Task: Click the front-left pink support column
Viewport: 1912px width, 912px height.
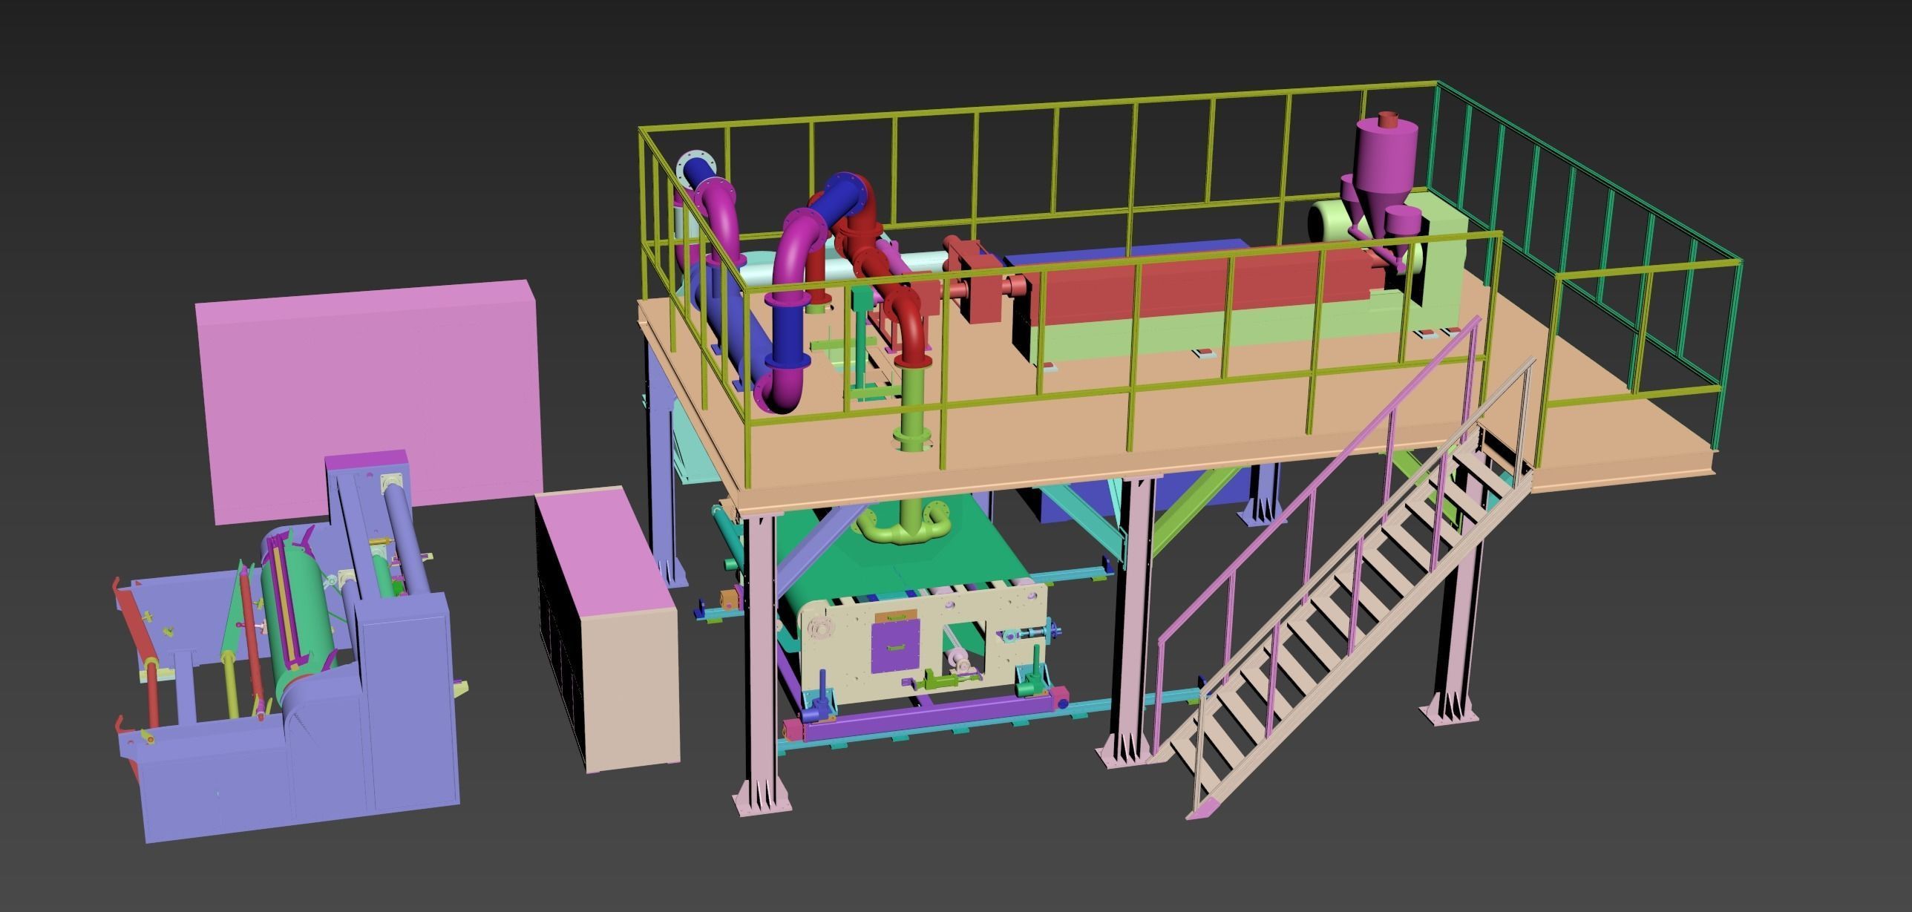Action: (x=761, y=664)
